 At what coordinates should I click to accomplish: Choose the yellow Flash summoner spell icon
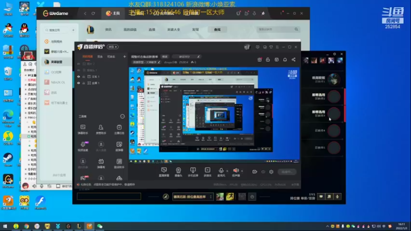(230, 197)
